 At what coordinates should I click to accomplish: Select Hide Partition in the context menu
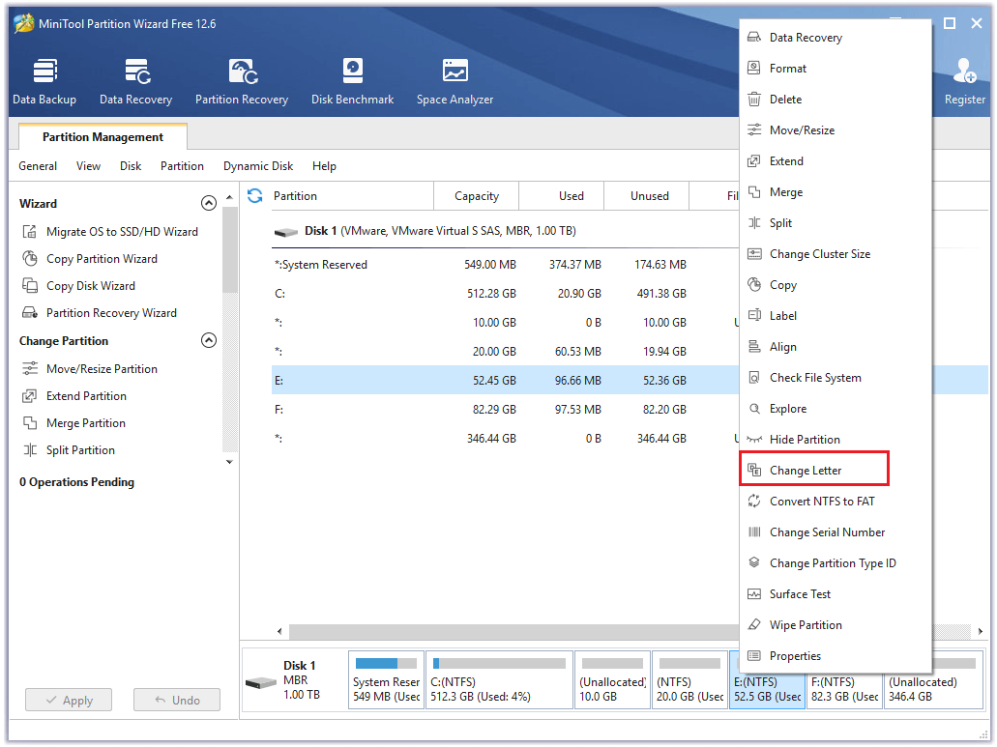coord(836,440)
